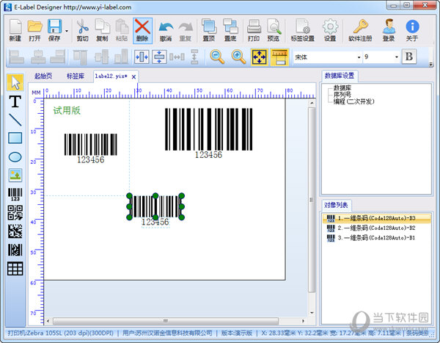Select the table grid tool
The image size is (440, 343).
click(15, 269)
